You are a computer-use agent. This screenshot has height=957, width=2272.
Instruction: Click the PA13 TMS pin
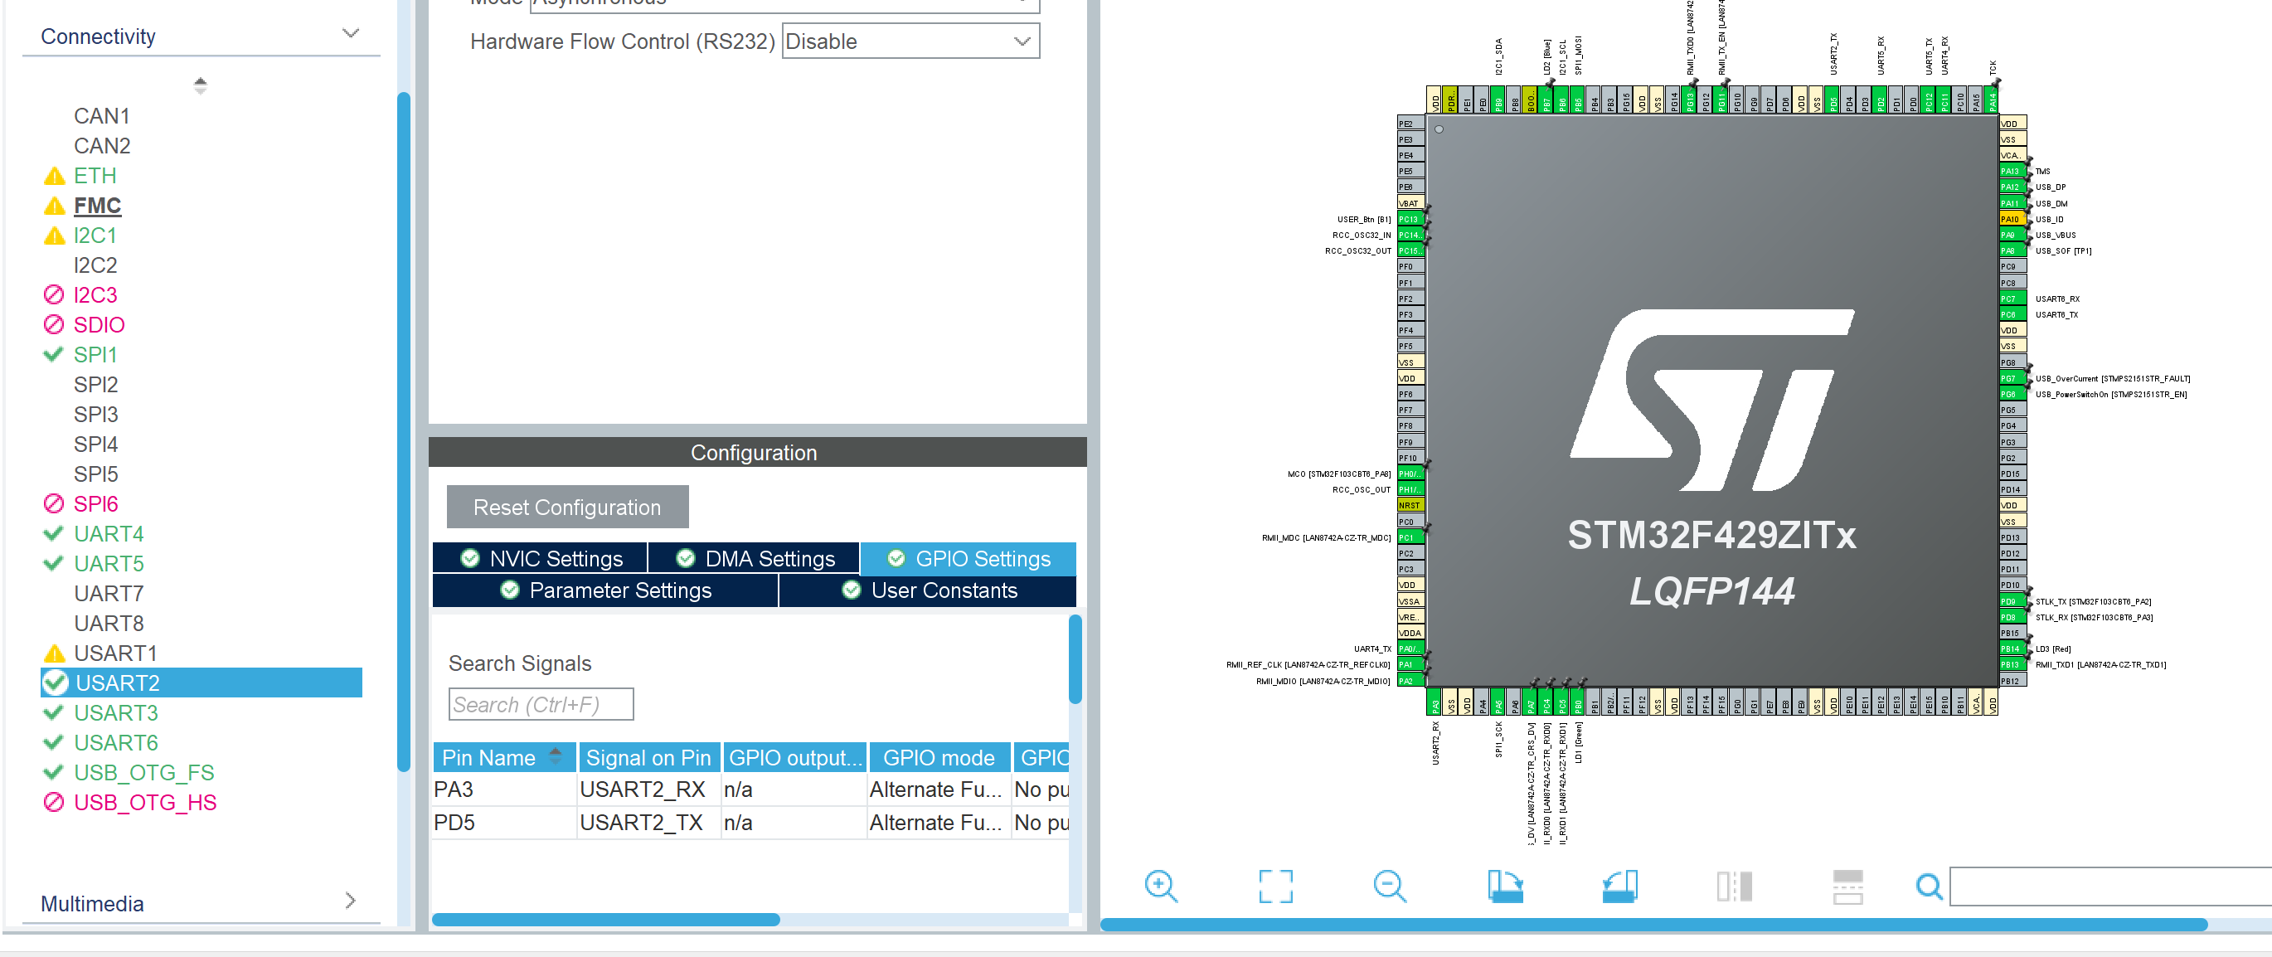[x=2012, y=171]
